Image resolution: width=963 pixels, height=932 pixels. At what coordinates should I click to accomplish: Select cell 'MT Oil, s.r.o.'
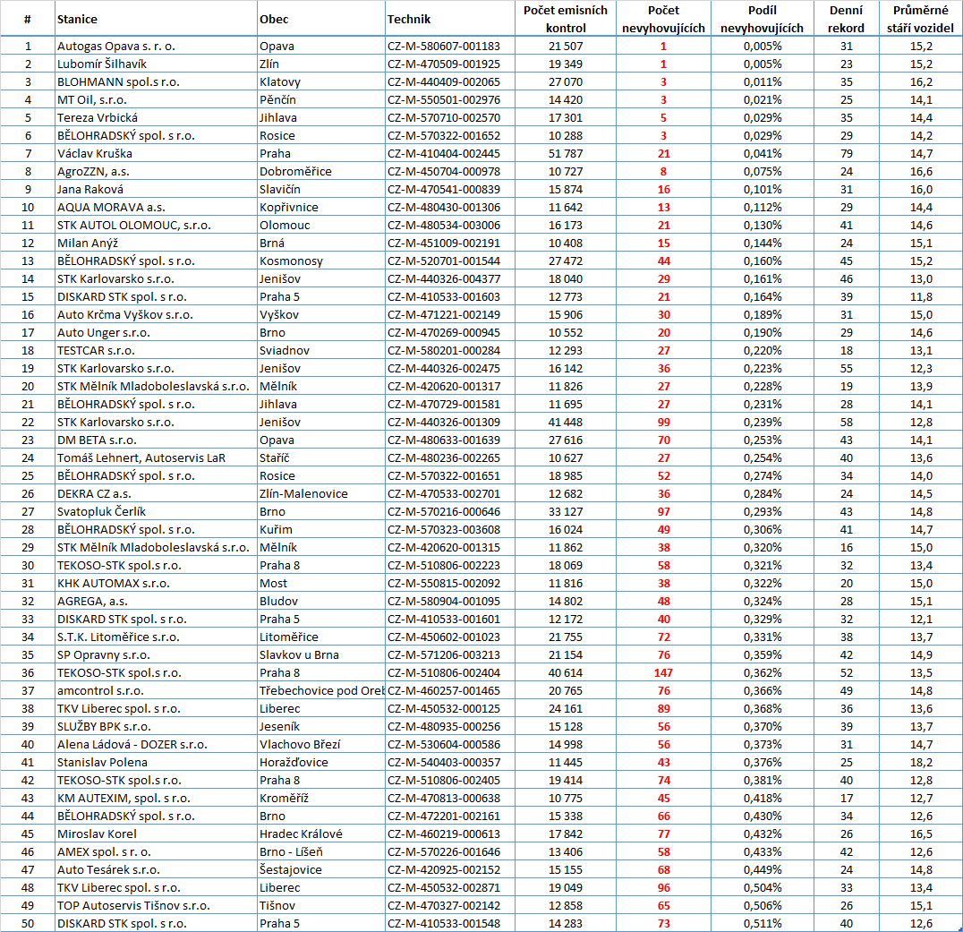[156, 99]
